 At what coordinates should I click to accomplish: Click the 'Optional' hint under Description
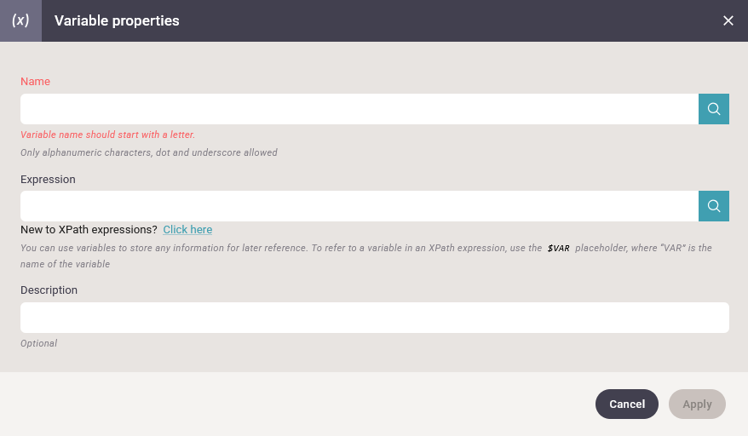point(38,343)
